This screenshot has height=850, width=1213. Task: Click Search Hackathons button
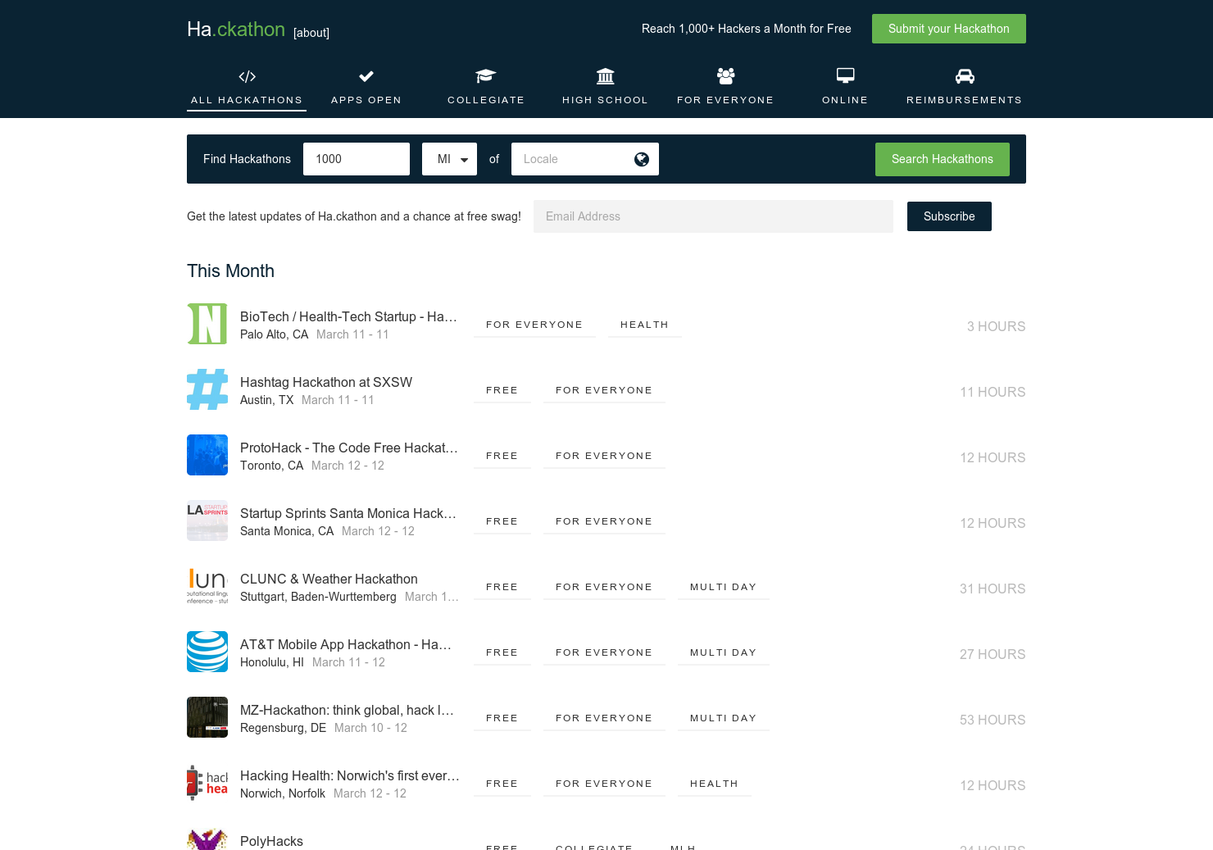point(943,159)
